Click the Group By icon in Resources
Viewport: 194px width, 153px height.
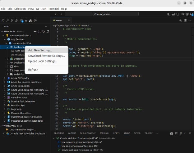click(39, 31)
